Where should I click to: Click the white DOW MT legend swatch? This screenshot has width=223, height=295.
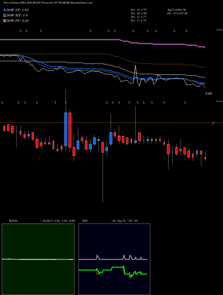tap(5, 16)
